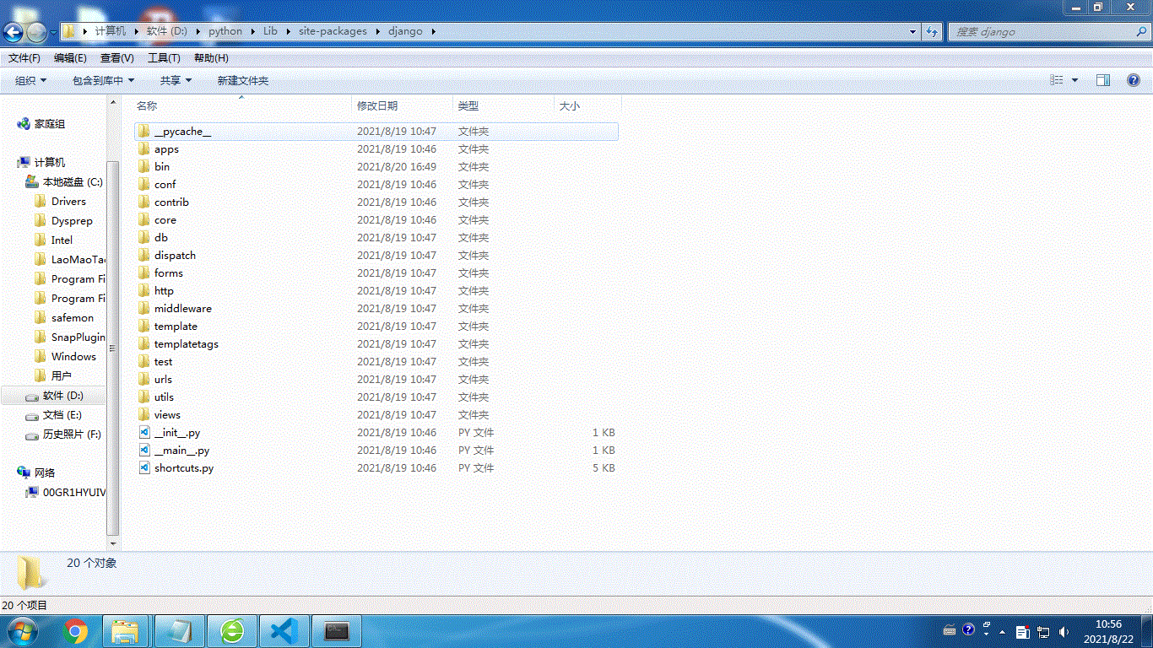The image size is (1153, 648).
Task: Open the 查看(V) menu
Action: tap(116, 58)
